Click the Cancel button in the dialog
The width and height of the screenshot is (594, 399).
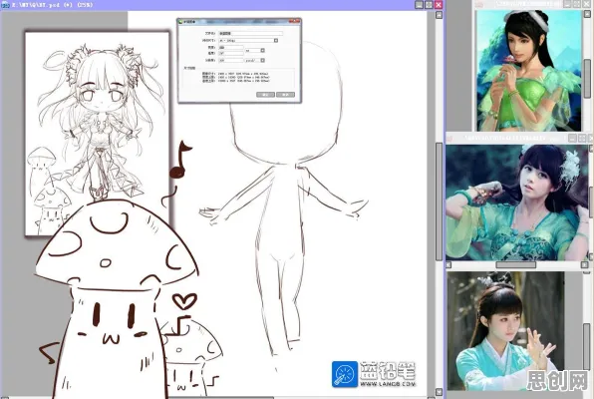(x=285, y=95)
